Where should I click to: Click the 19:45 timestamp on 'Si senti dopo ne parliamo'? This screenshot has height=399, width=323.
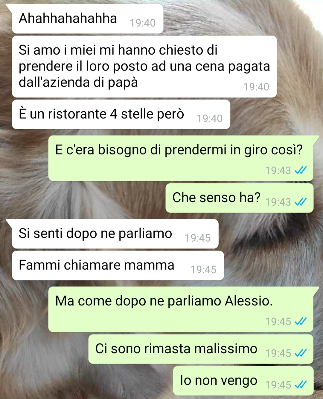pyautogui.click(x=198, y=238)
